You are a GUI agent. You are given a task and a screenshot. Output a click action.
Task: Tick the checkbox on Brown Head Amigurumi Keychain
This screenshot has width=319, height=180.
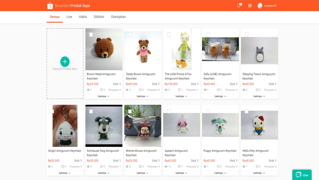point(91,35)
